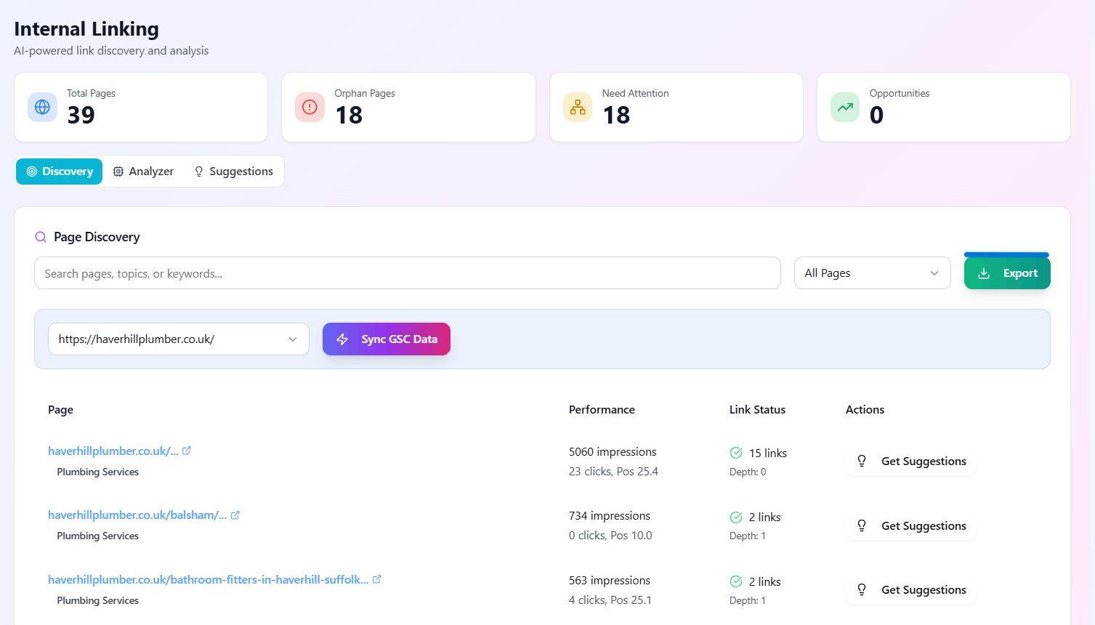Click the magnifier icon beside Page Discovery
The image size is (1095, 625).
click(41, 237)
